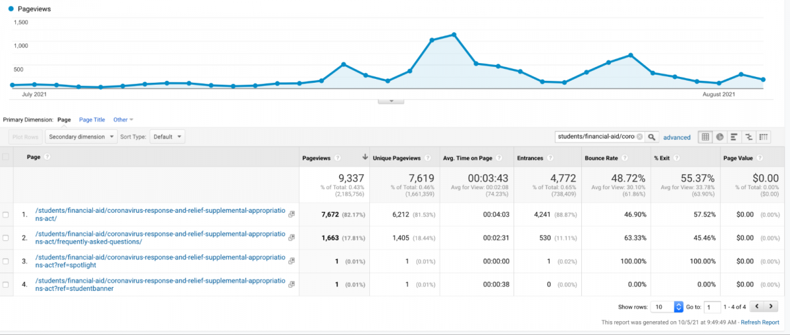Switch primary dimension to Page Title
The height and width of the screenshot is (335, 790).
point(92,120)
